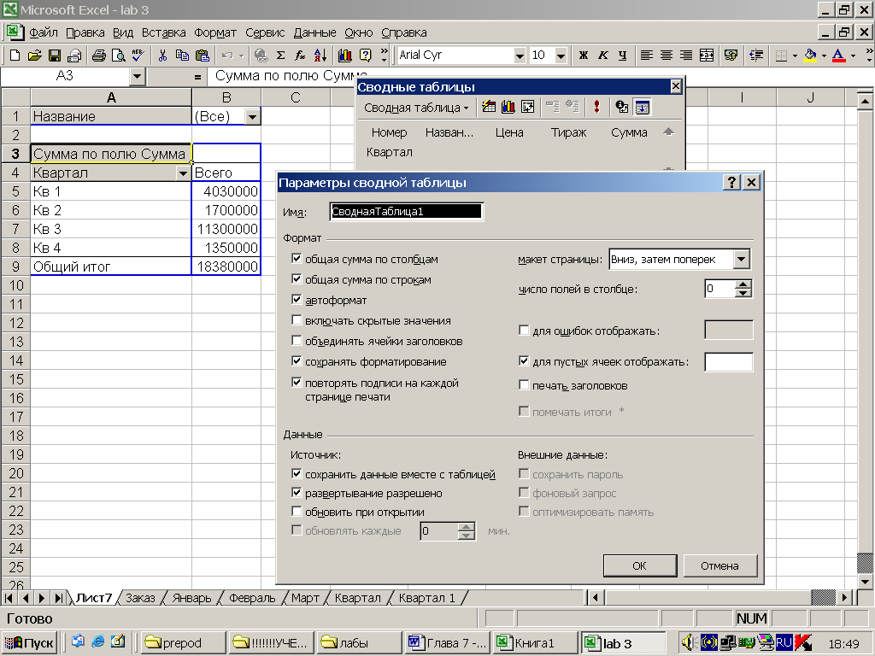This screenshot has width=875, height=656.
Task: Open the font size 10 dropdown
Action: coord(561,56)
